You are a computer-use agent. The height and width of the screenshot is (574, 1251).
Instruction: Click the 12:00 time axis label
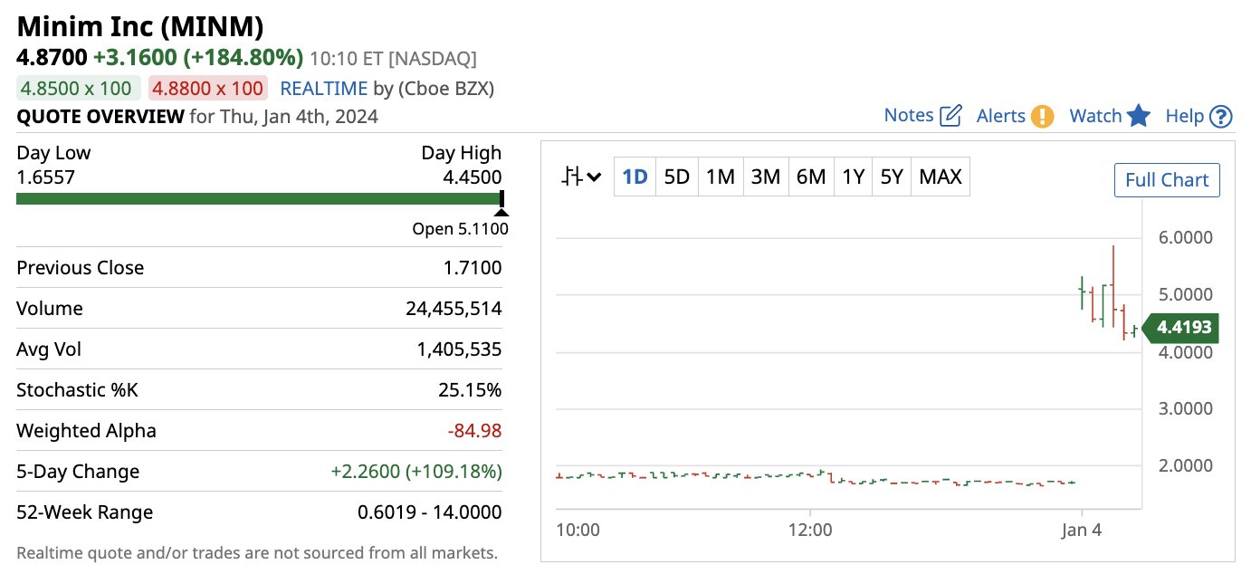pyautogui.click(x=810, y=531)
